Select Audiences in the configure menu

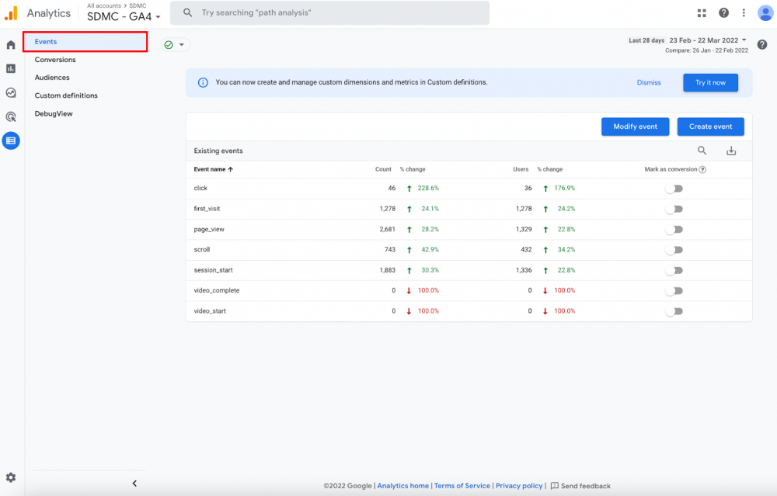52,78
